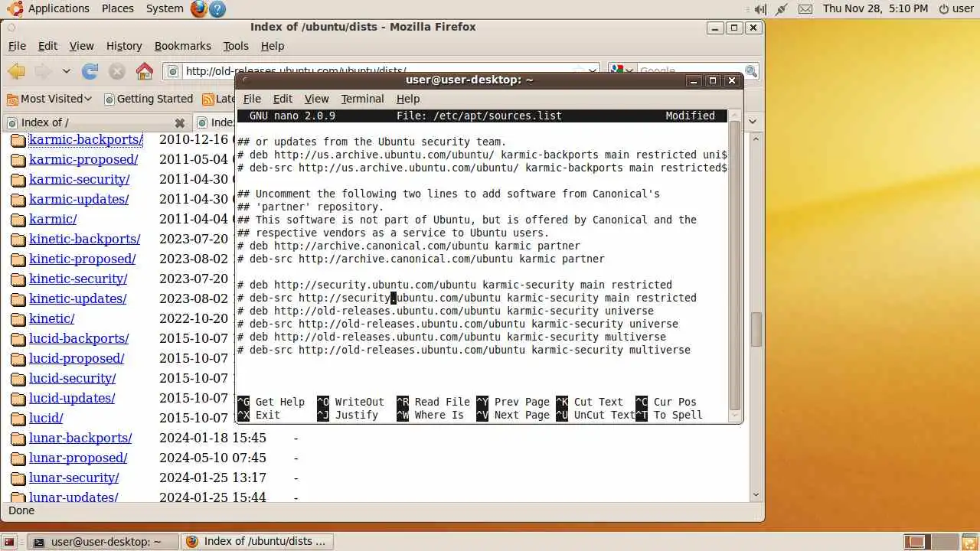The image size is (980, 551).
Task: Click the Firefox forward arrow button
Action: 43,71
